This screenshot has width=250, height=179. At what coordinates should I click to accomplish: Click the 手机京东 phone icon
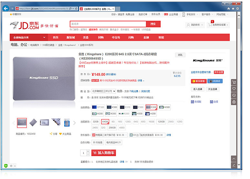[183, 14]
